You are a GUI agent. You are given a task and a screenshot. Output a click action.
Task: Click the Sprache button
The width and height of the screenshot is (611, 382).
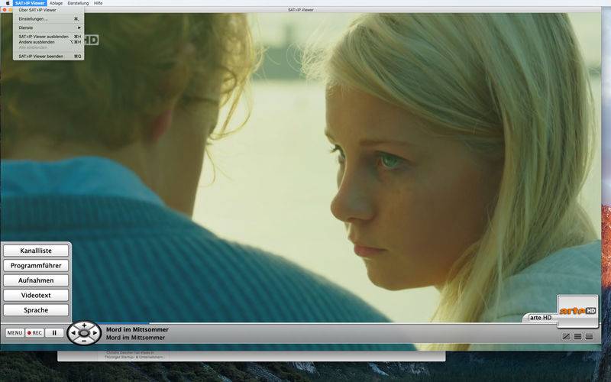pos(36,310)
